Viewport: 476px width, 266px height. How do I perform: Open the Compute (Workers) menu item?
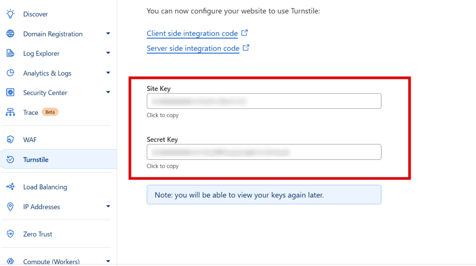[x=51, y=261]
